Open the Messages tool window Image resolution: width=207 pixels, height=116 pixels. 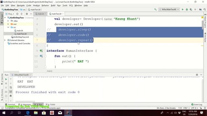tap(25, 104)
